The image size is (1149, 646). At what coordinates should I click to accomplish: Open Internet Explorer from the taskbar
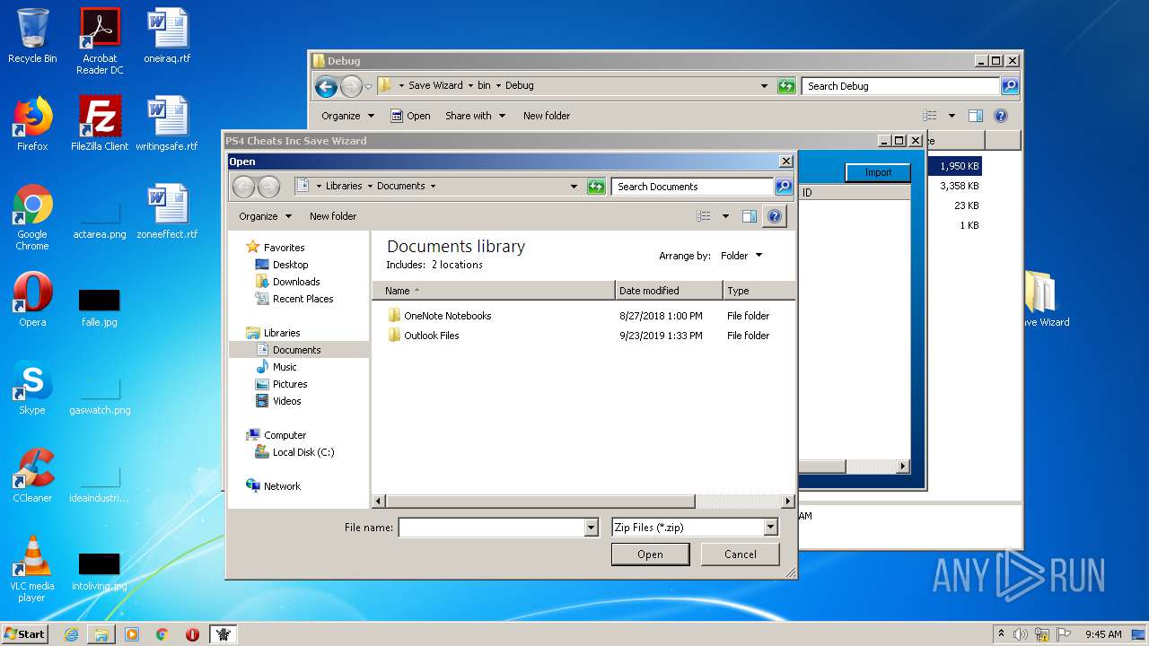tap(71, 634)
